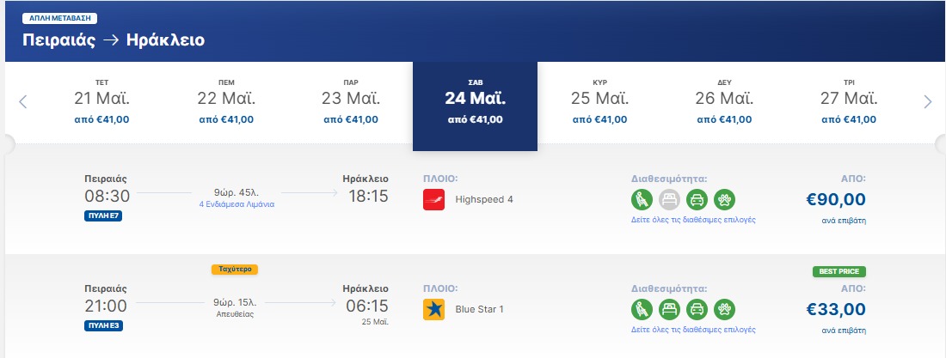Viewport: 946px width, 358px height.
Task: Select the ΤΕΤ 21 Μαΐ. date tab
Action: coord(102,102)
